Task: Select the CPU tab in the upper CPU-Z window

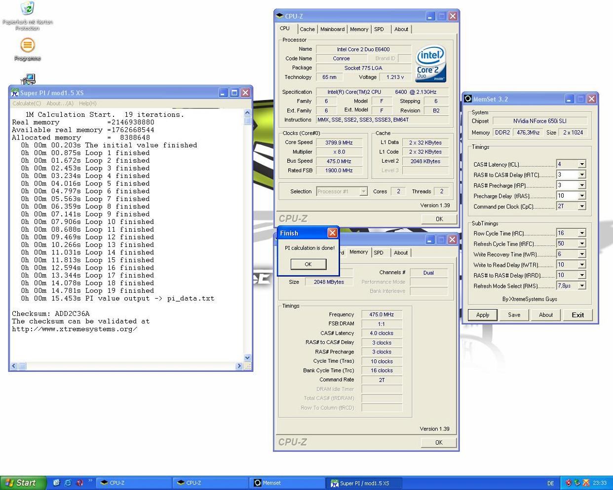Action: pos(285,29)
